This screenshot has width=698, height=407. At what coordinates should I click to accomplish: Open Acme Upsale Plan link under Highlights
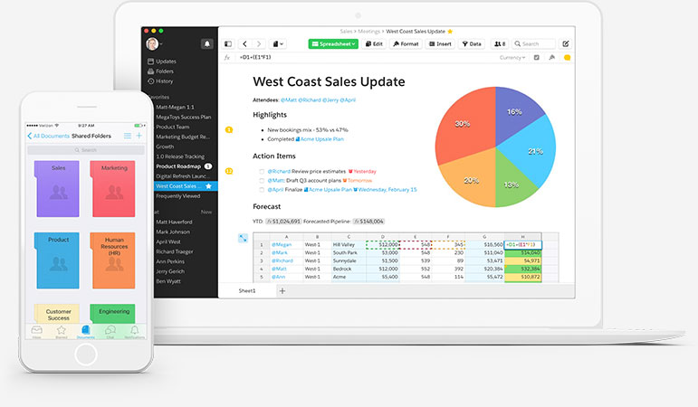(x=320, y=139)
